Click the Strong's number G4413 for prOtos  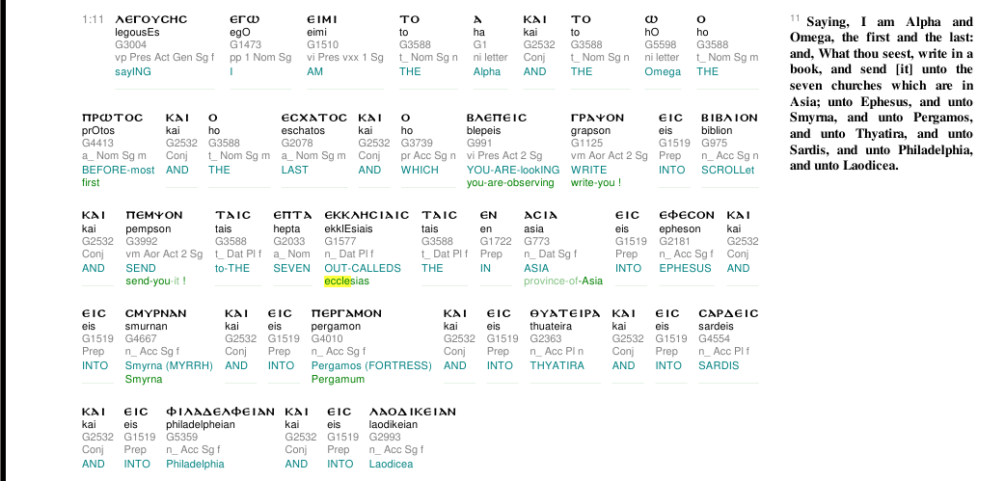click(x=97, y=144)
